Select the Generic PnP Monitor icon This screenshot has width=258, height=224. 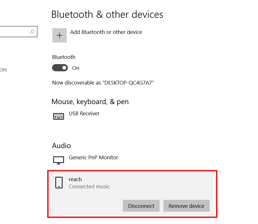(59, 160)
